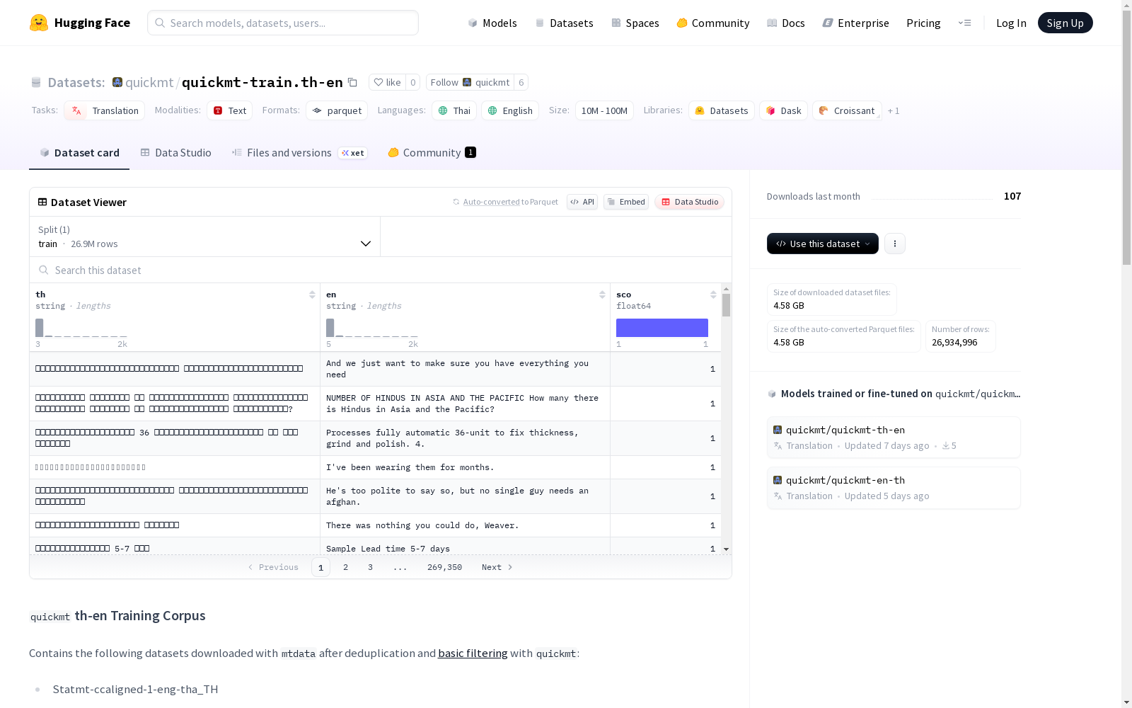Follow the quickmt organization
1132x708 pixels.
[x=470, y=82]
